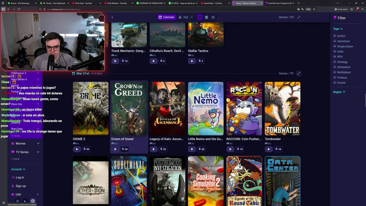Toggle the Multiplayer tag checkbox
The image size is (366, 206).
click(335, 72)
